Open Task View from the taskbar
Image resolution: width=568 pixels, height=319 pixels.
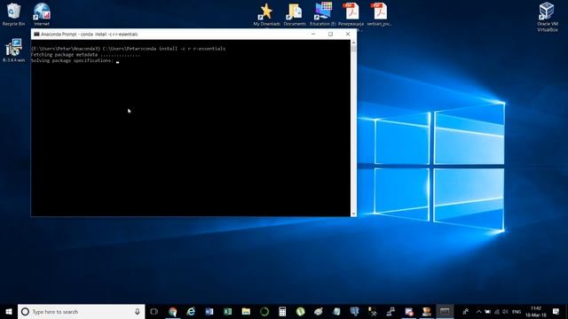(154, 311)
